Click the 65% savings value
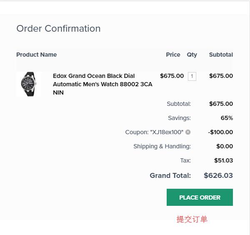This screenshot has width=250, height=235. (x=227, y=118)
